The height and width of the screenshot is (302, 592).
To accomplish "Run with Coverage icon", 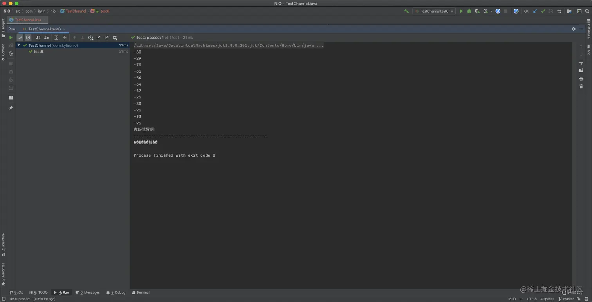I will (477, 11).
